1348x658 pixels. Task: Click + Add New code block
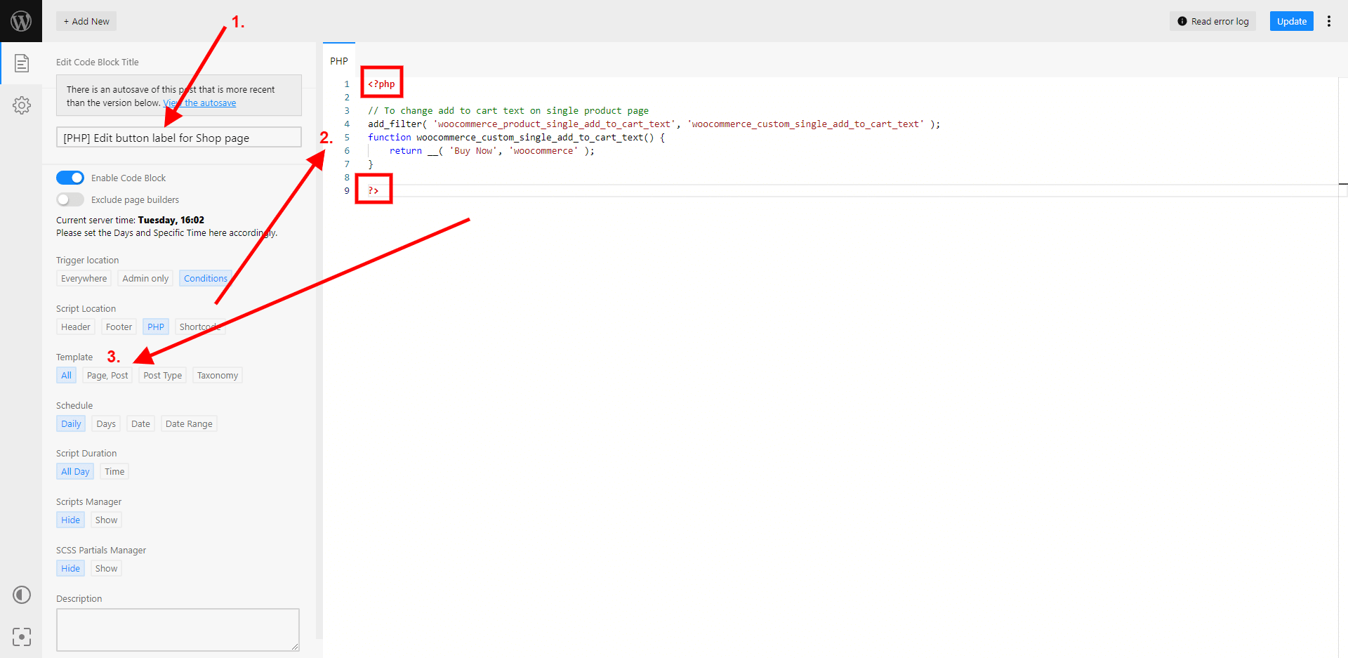point(86,21)
